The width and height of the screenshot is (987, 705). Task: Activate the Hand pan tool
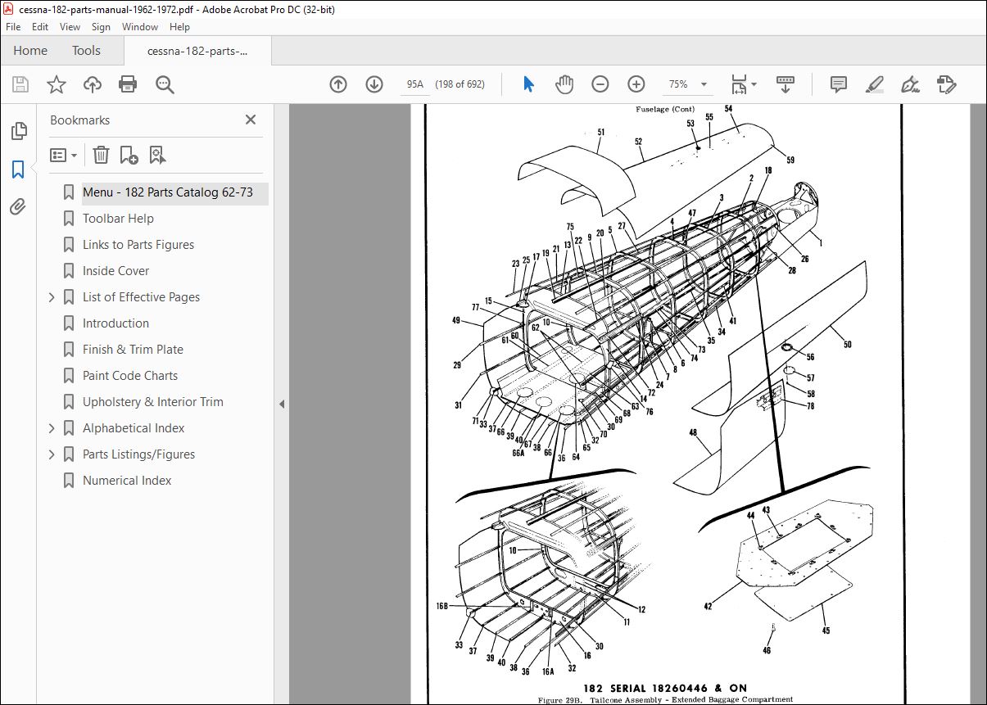564,84
